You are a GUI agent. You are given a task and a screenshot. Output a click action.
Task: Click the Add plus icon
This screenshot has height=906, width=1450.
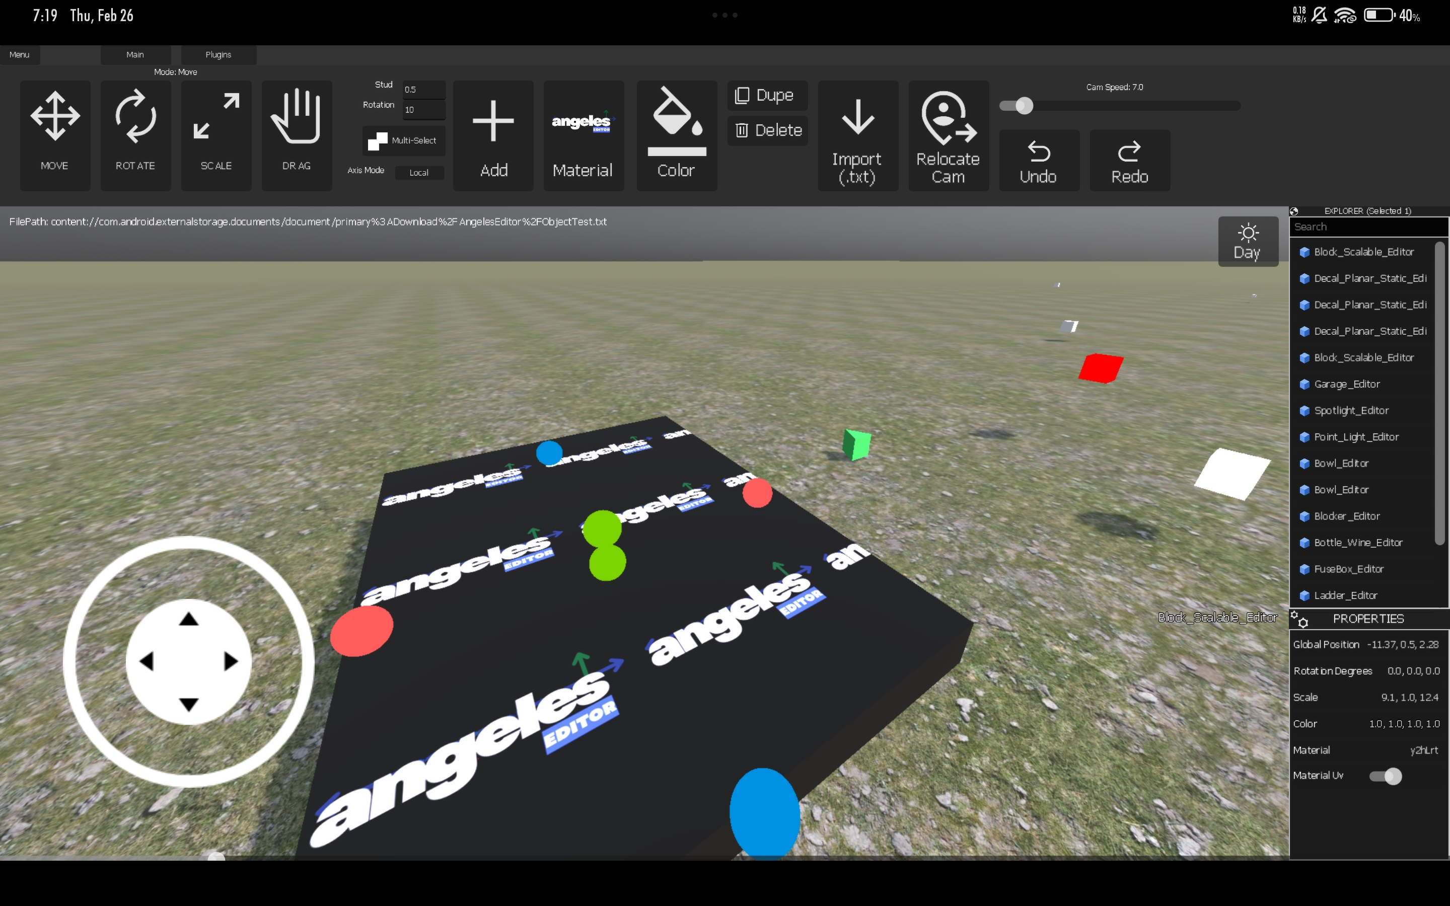click(493, 122)
